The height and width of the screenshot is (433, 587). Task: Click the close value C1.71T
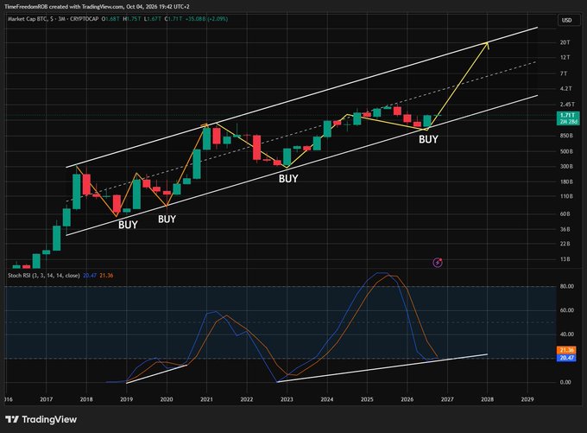point(174,19)
